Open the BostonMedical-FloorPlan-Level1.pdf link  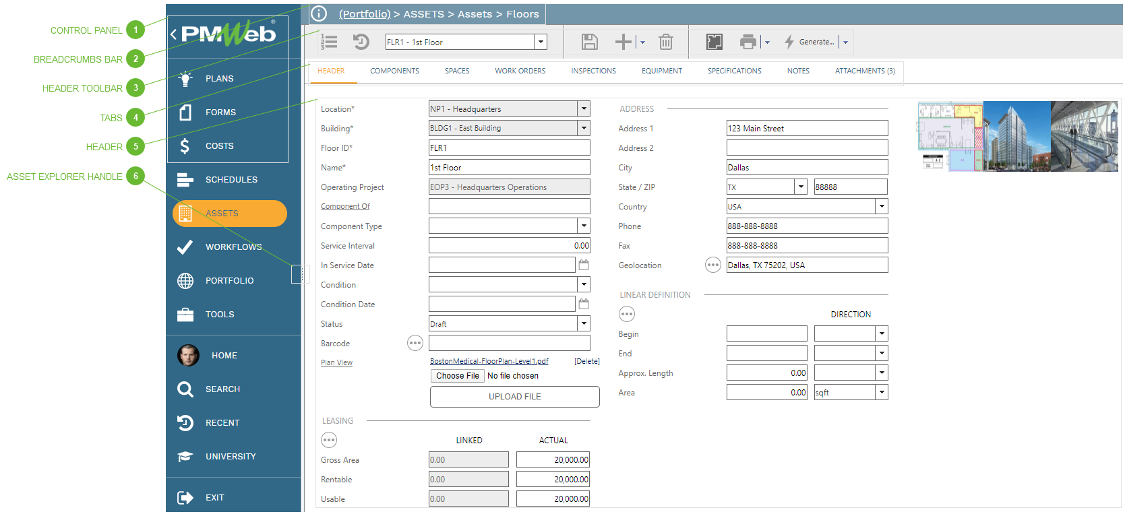[x=489, y=362]
